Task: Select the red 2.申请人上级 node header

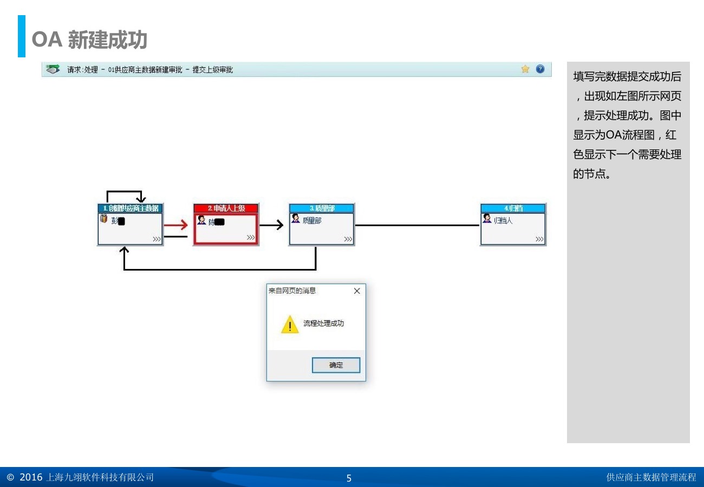Action: tap(226, 208)
